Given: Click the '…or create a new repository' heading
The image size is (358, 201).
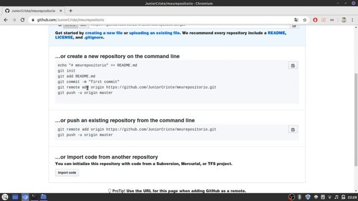Looking at the screenshot, I should (117, 56).
